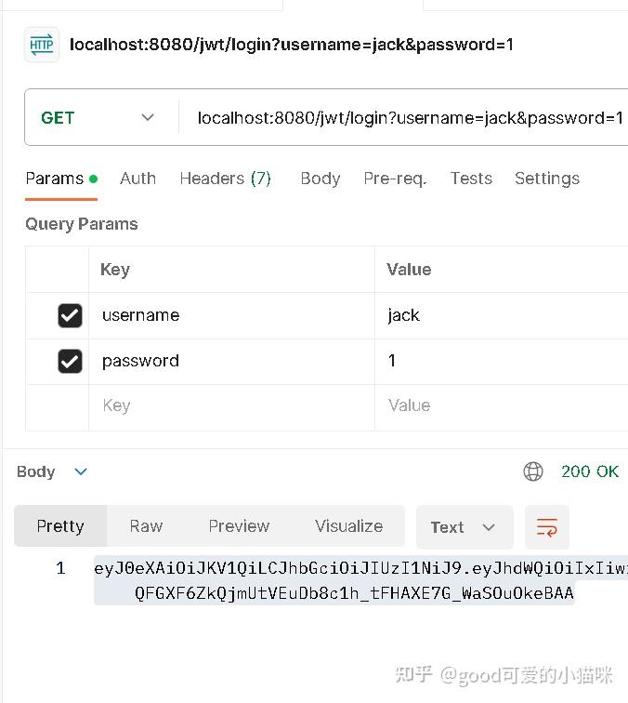Click the request URL input field
The width and height of the screenshot is (628, 703).
tap(409, 118)
